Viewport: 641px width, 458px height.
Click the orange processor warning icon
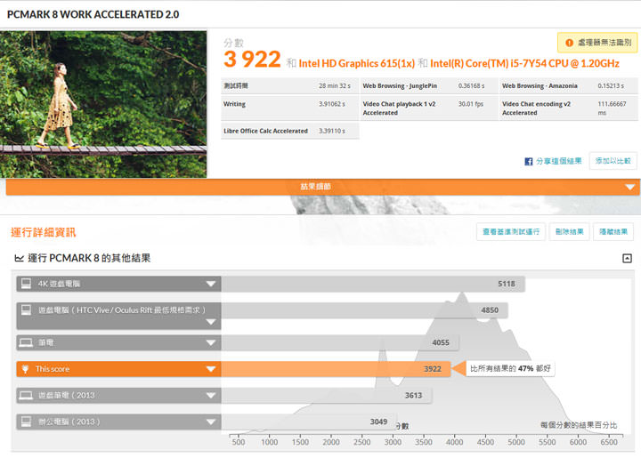568,42
